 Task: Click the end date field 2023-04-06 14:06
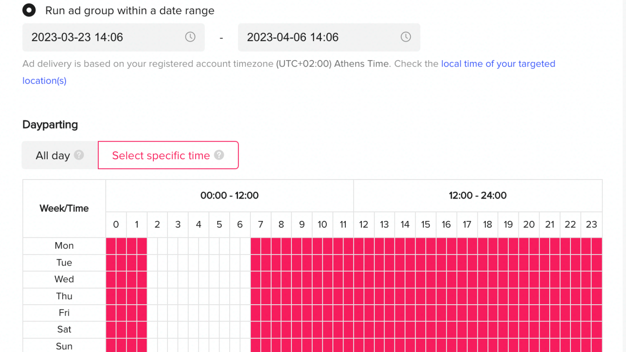tap(329, 37)
